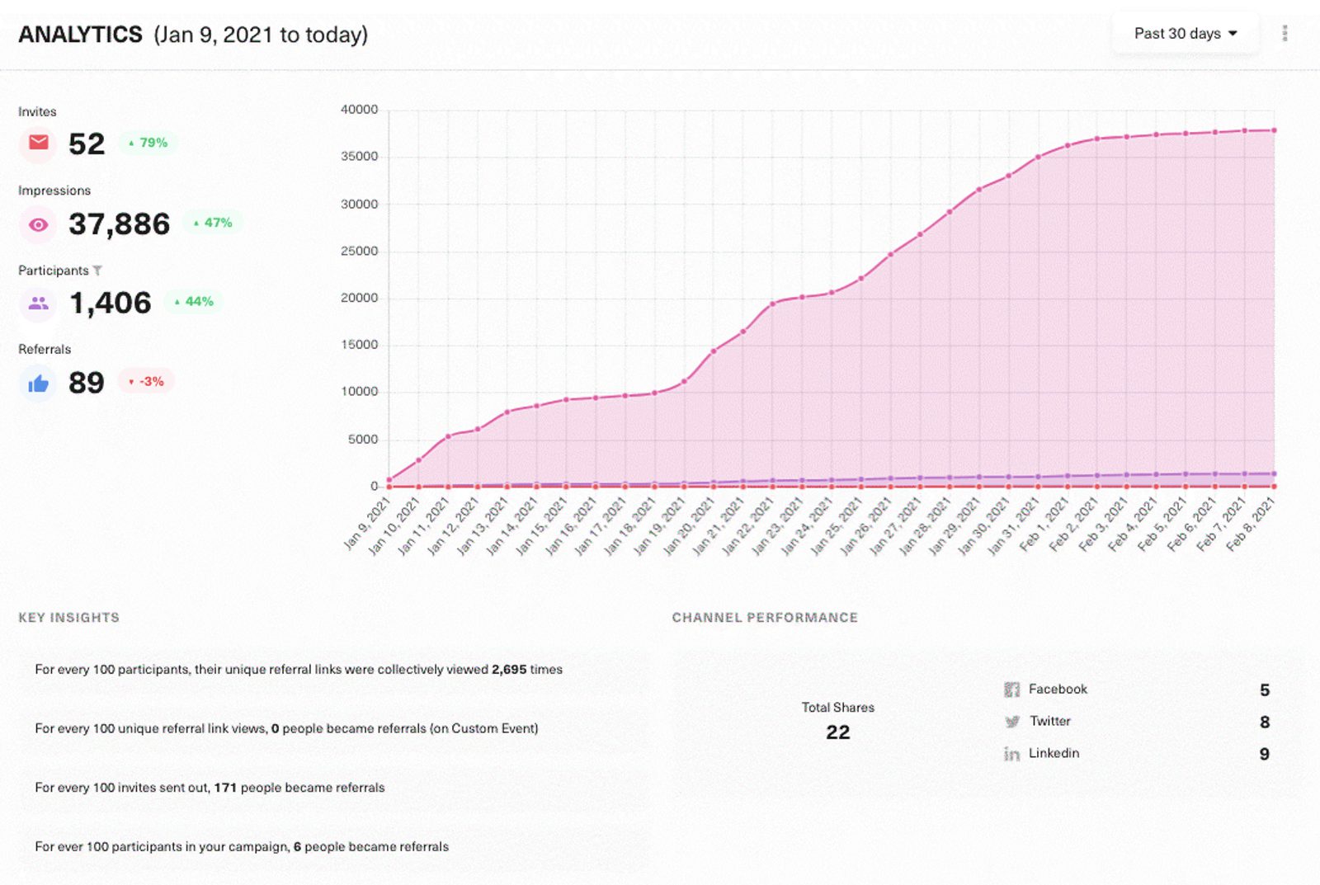1320x885 pixels.
Task: Click the Impressions eye icon
Action: (x=38, y=224)
